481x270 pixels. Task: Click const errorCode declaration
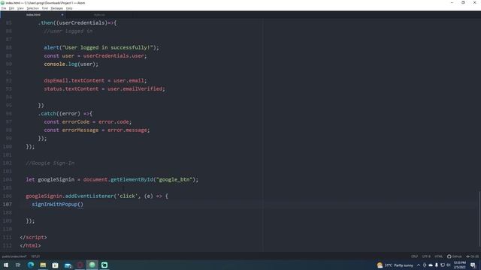pyautogui.click(x=88, y=121)
